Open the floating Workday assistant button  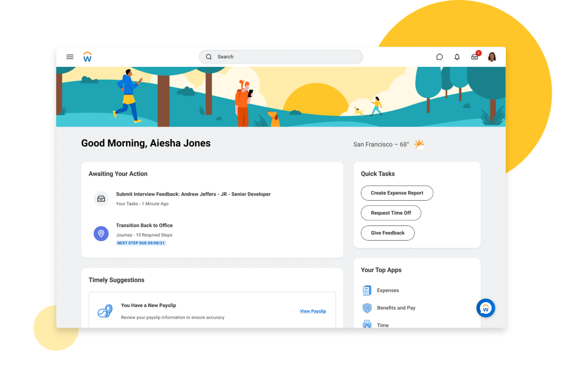(486, 308)
